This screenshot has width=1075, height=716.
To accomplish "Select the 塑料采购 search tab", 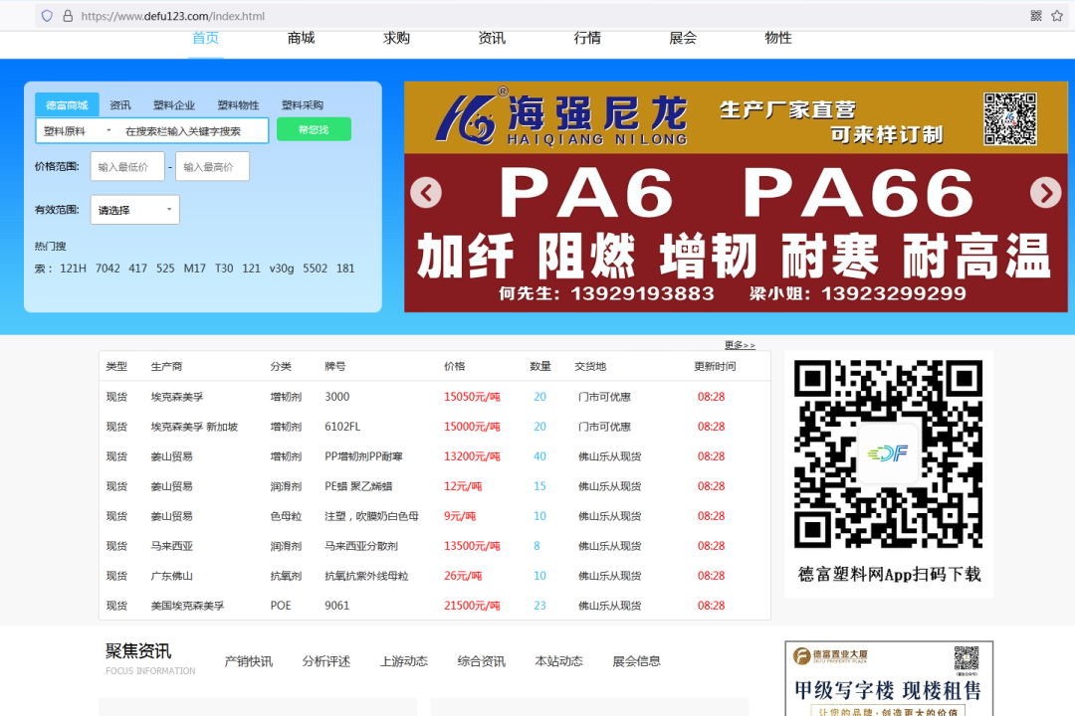I will [303, 104].
